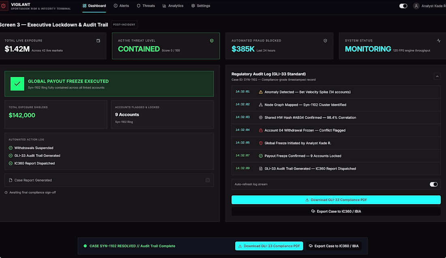Click the wide Export Case to IC360 / IBIA button
The image size is (446, 258).
pyautogui.click(x=336, y=211)
